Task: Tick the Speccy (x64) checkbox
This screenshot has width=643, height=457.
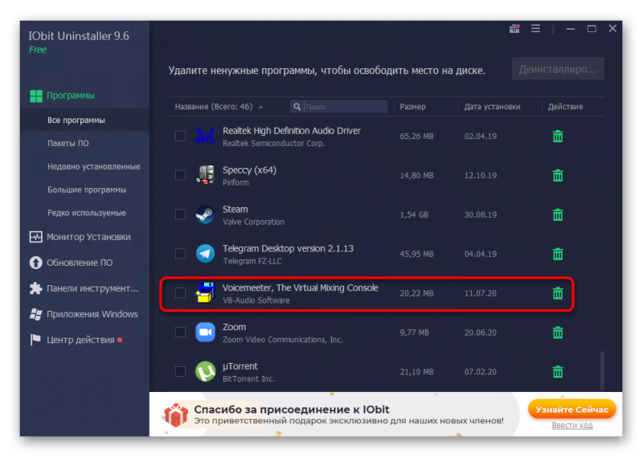Action: tap(180, 175)
